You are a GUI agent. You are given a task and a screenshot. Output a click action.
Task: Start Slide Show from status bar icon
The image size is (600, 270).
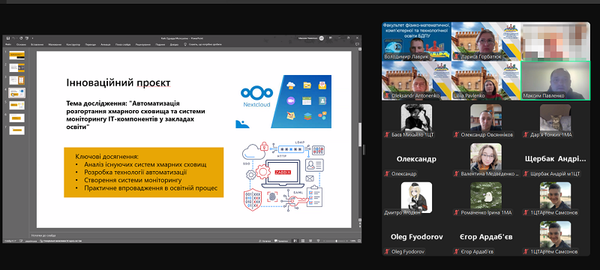(x=318, y=241)
